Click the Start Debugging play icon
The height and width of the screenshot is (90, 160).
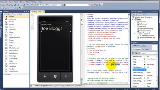click(37, 5)
